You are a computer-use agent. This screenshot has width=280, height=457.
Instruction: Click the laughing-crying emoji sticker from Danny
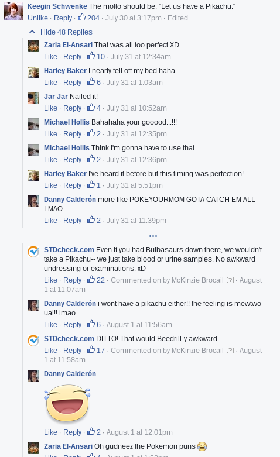pos(67,403)
